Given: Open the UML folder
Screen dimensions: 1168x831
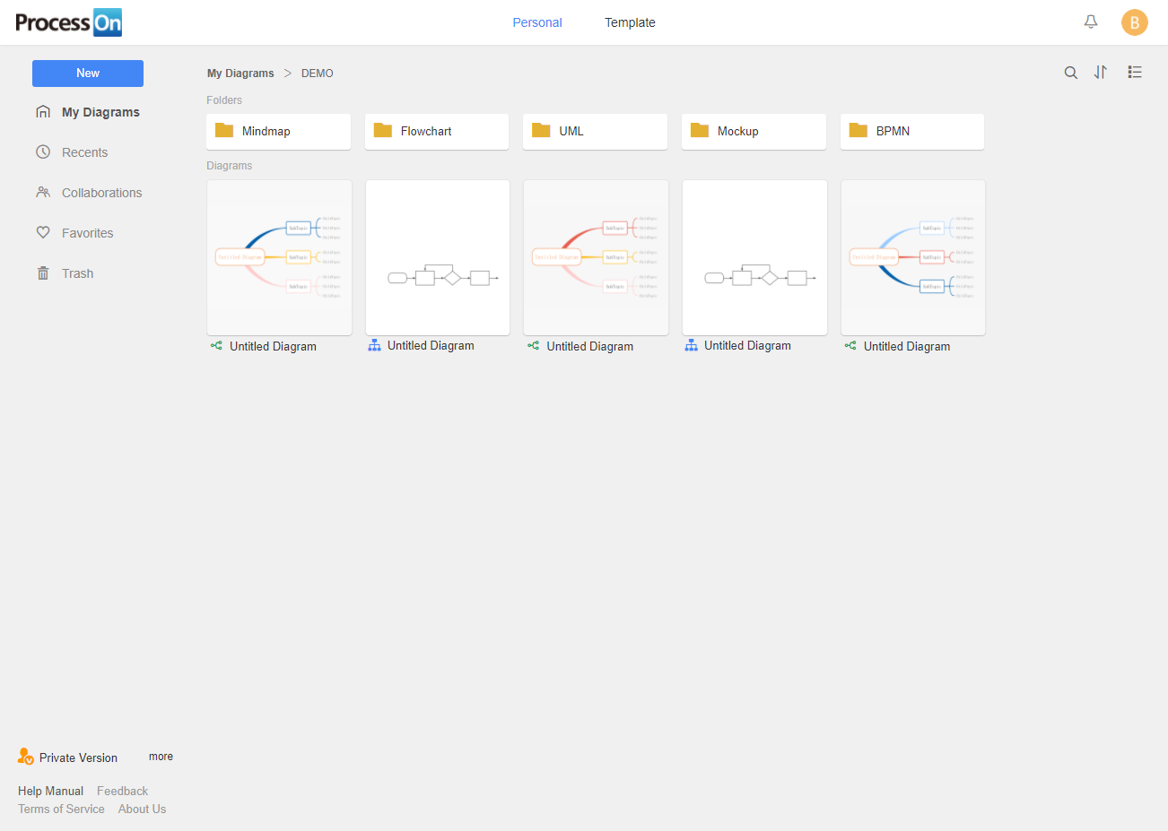Looking at the screenshot, I should (595, 131).
